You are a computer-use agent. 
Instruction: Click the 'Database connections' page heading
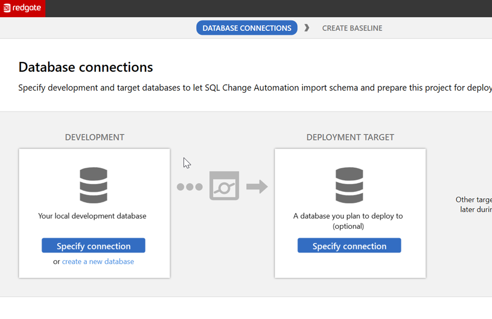[86, 67]
